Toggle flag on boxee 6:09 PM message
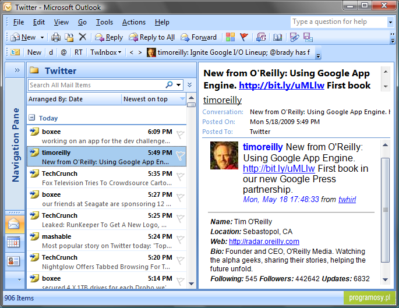 [x=181, y=134]
